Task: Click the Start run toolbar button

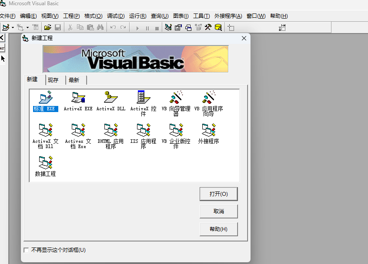Action: 137,28
